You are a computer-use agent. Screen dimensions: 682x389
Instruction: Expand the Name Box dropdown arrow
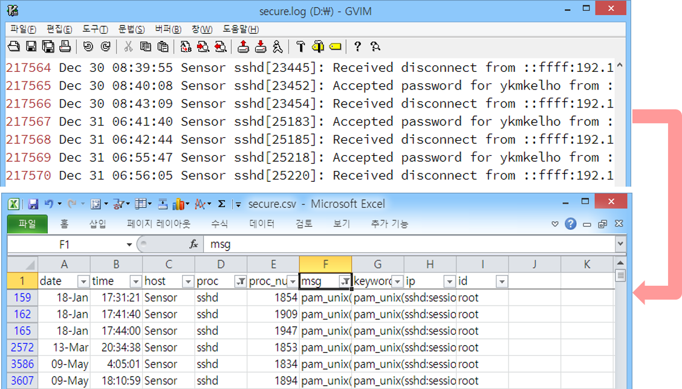(129, 245)
